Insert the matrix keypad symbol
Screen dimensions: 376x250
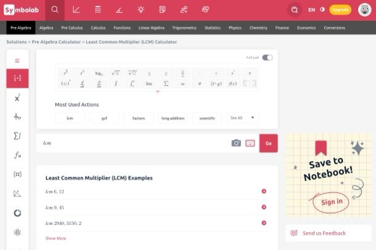click(x=250, y=84)
